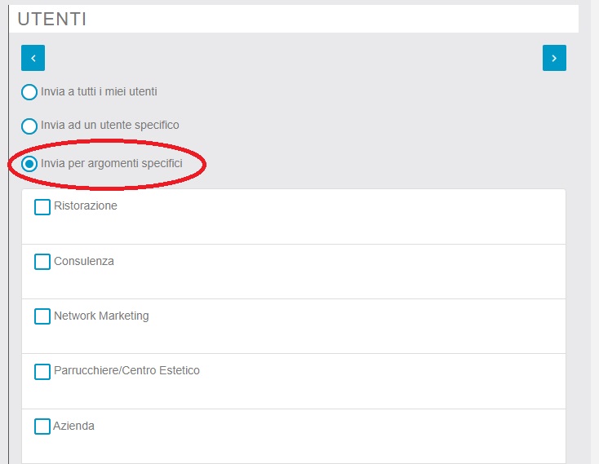The image size is (599, 464).
Task: Click the 'Parrucchiere/Centro Estetico' label text
Action: (126, 370)
